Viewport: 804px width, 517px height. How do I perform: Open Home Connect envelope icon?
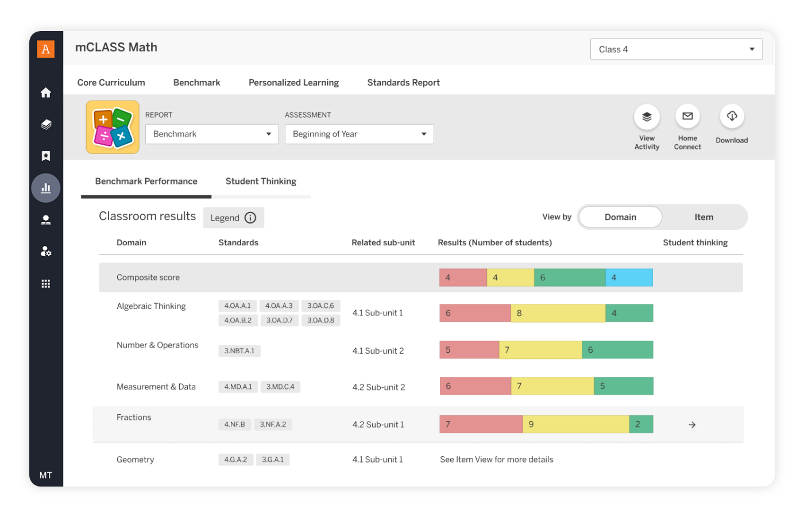pyautogui.click(x=687, y=117)
